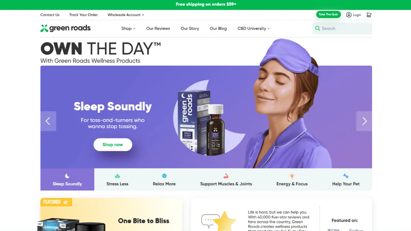The image size is (411, 231).
Task: Expand the Shop dropdown menu
Action: [128, 28]
